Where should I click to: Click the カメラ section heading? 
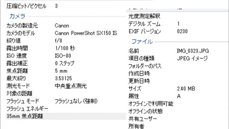click(18, 16)
